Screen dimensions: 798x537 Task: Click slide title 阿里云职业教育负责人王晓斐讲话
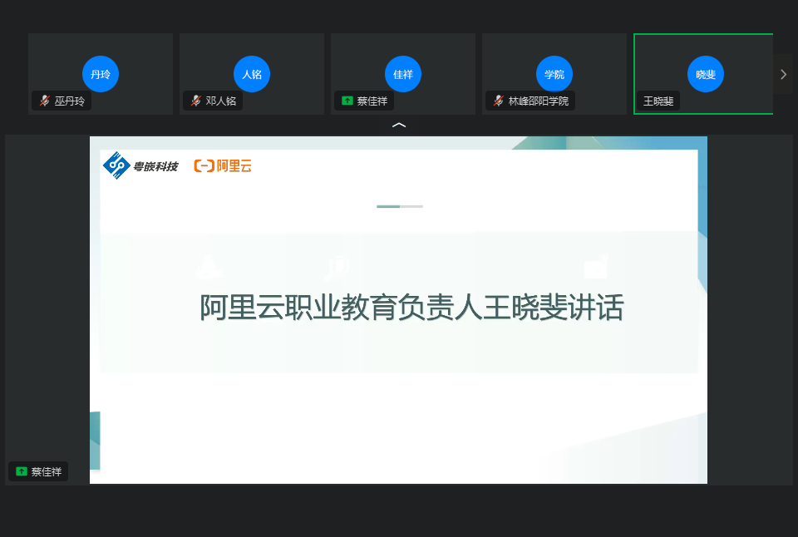pos(411,307)
